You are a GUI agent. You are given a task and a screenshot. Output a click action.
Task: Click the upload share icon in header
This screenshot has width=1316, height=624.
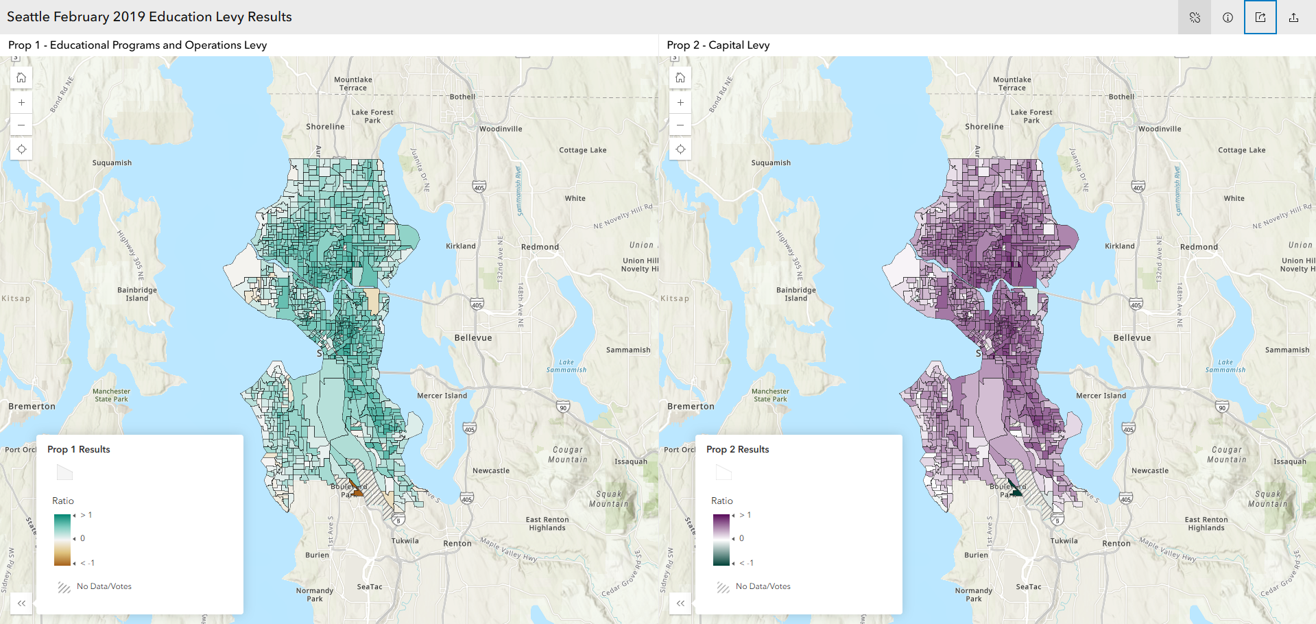[1293, 17]
